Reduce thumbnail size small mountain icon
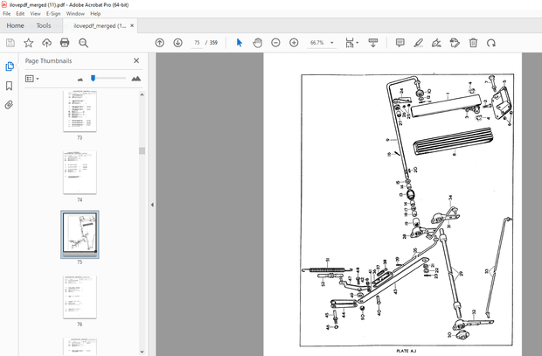 [x=80, y=80]
